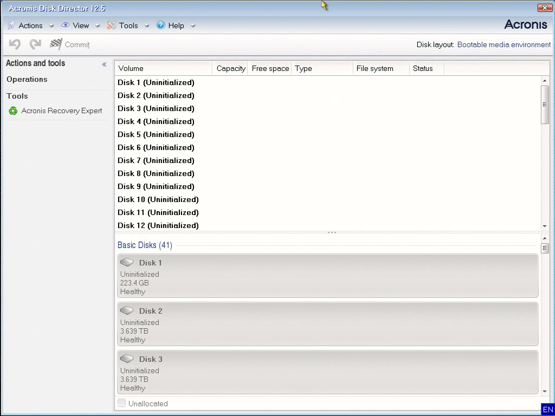Select Disk 1 (Uninitialized) row

coord(328,82)
